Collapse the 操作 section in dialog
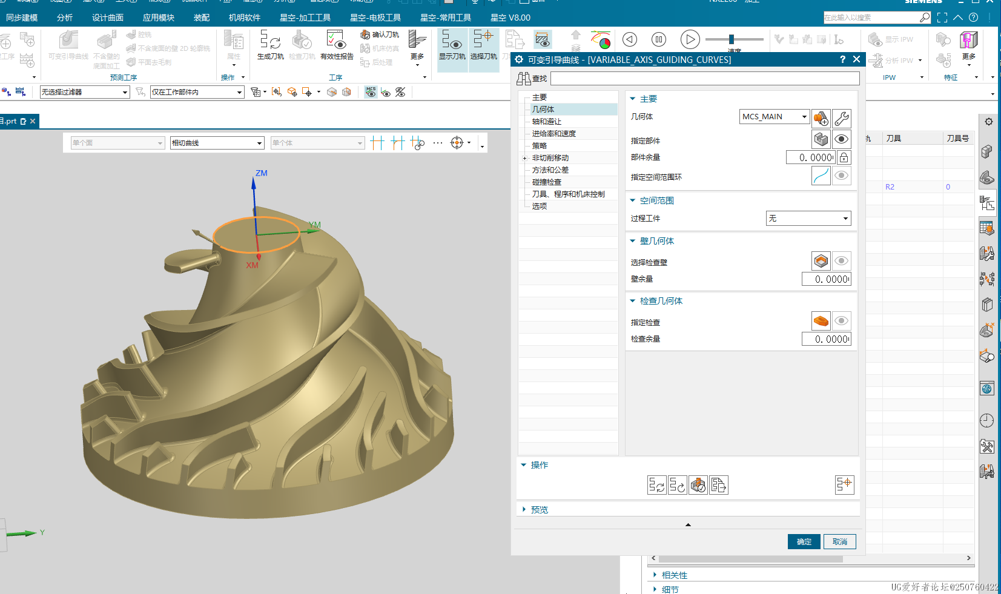This screenshot has width=1001, height=594. tap(535, 465)
